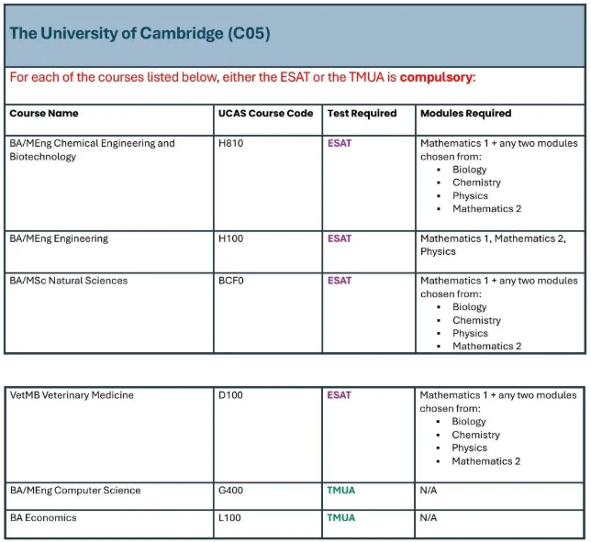The image size is (591, 542).
Task: Select the BA/MEng Computer Science course name
Action: pos(75,491)
